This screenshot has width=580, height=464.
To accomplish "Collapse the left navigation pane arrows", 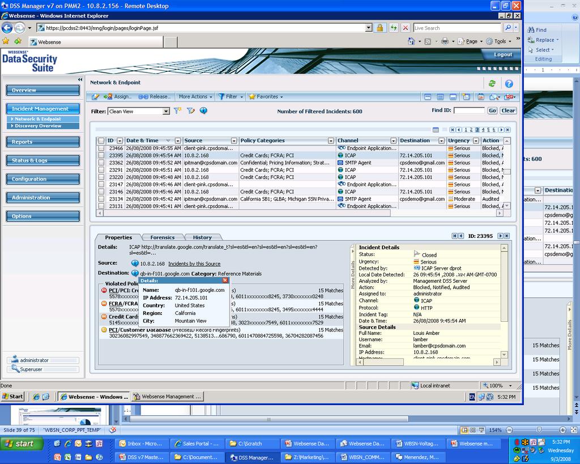I will click(x=80, y=79).
